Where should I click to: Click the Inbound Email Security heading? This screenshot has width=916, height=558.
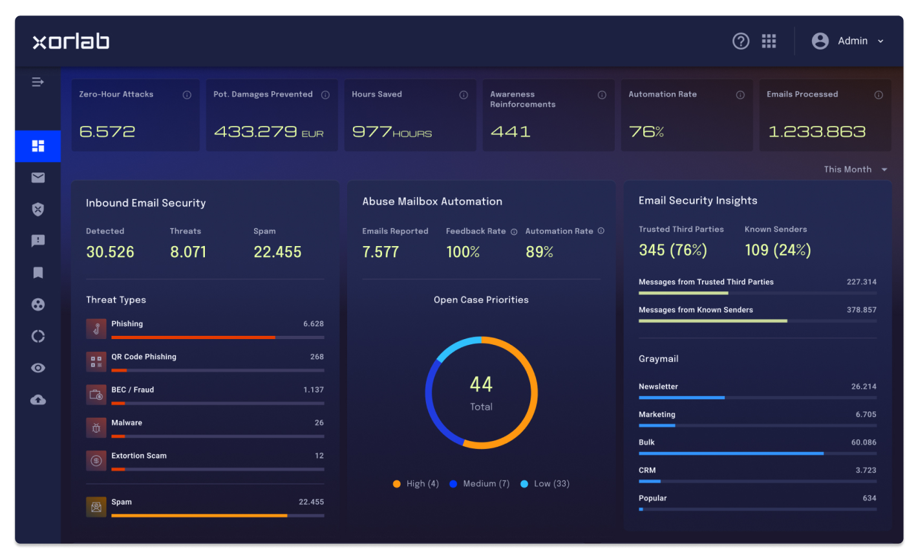[146, 203]
